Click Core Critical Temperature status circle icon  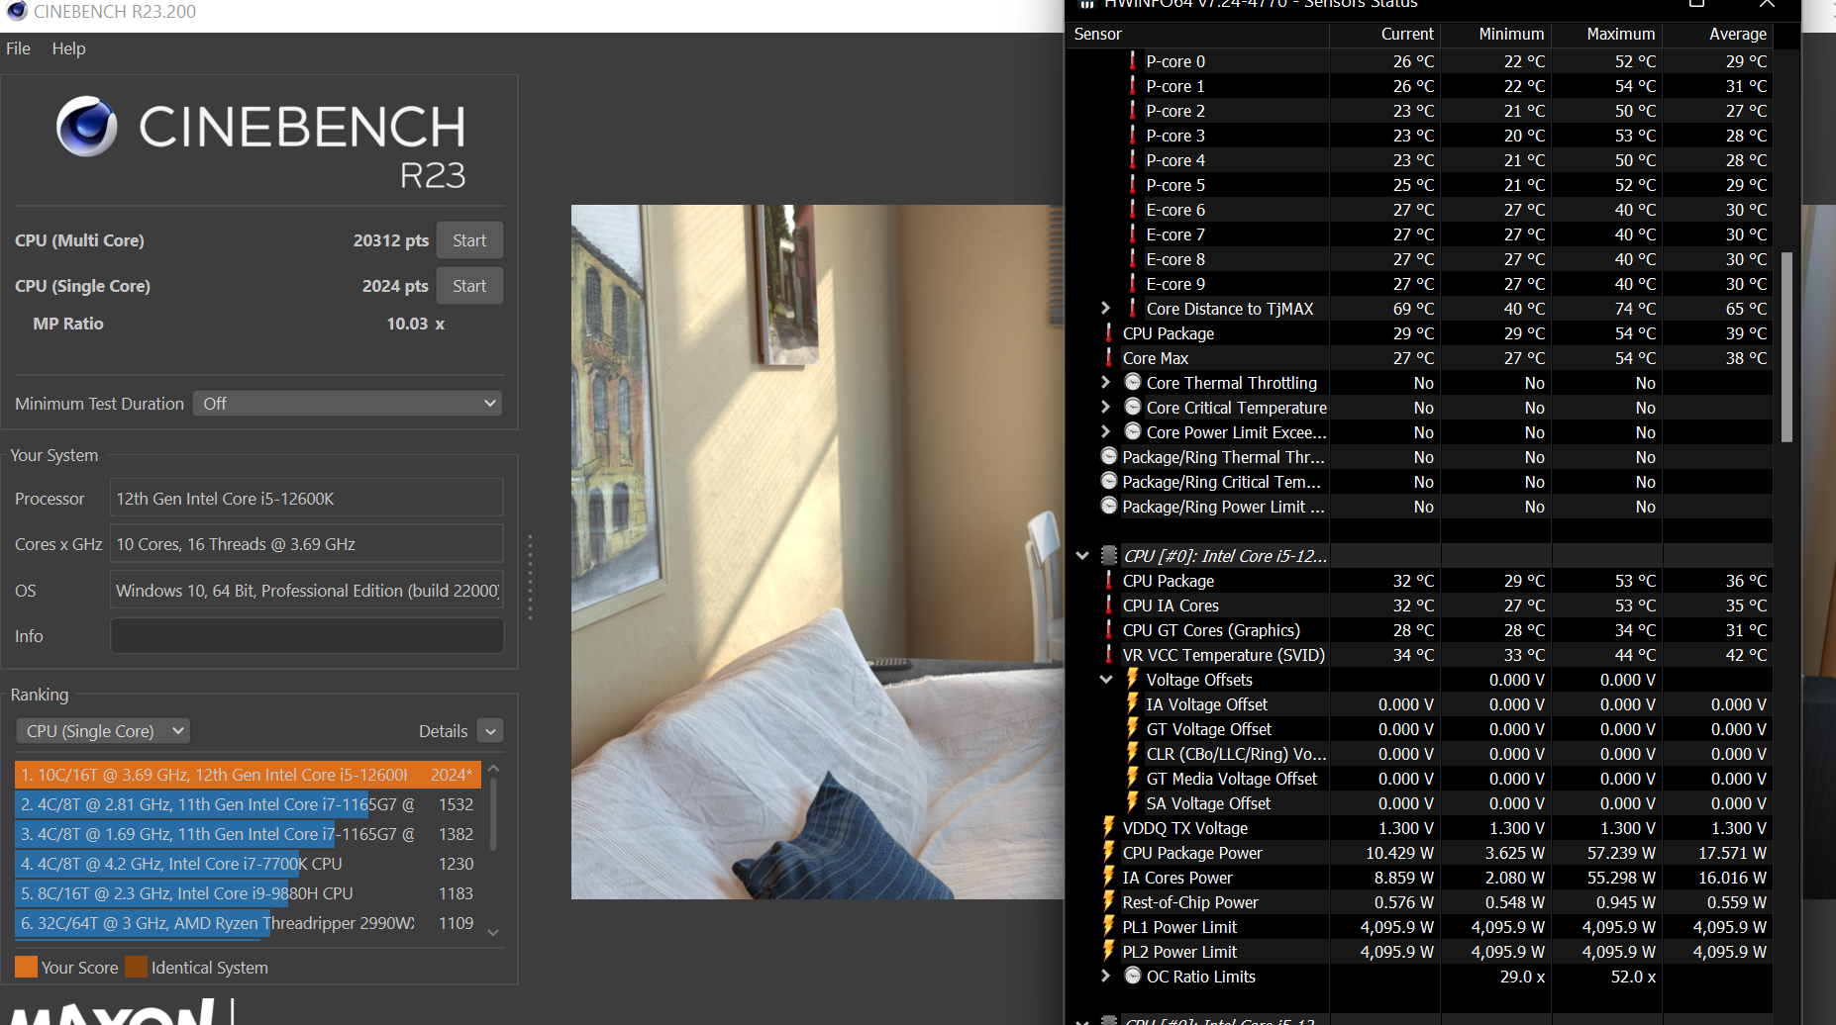click(1133, 407)
